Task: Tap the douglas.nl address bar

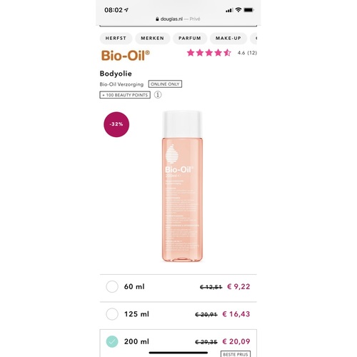Action: tap(178, 19)
